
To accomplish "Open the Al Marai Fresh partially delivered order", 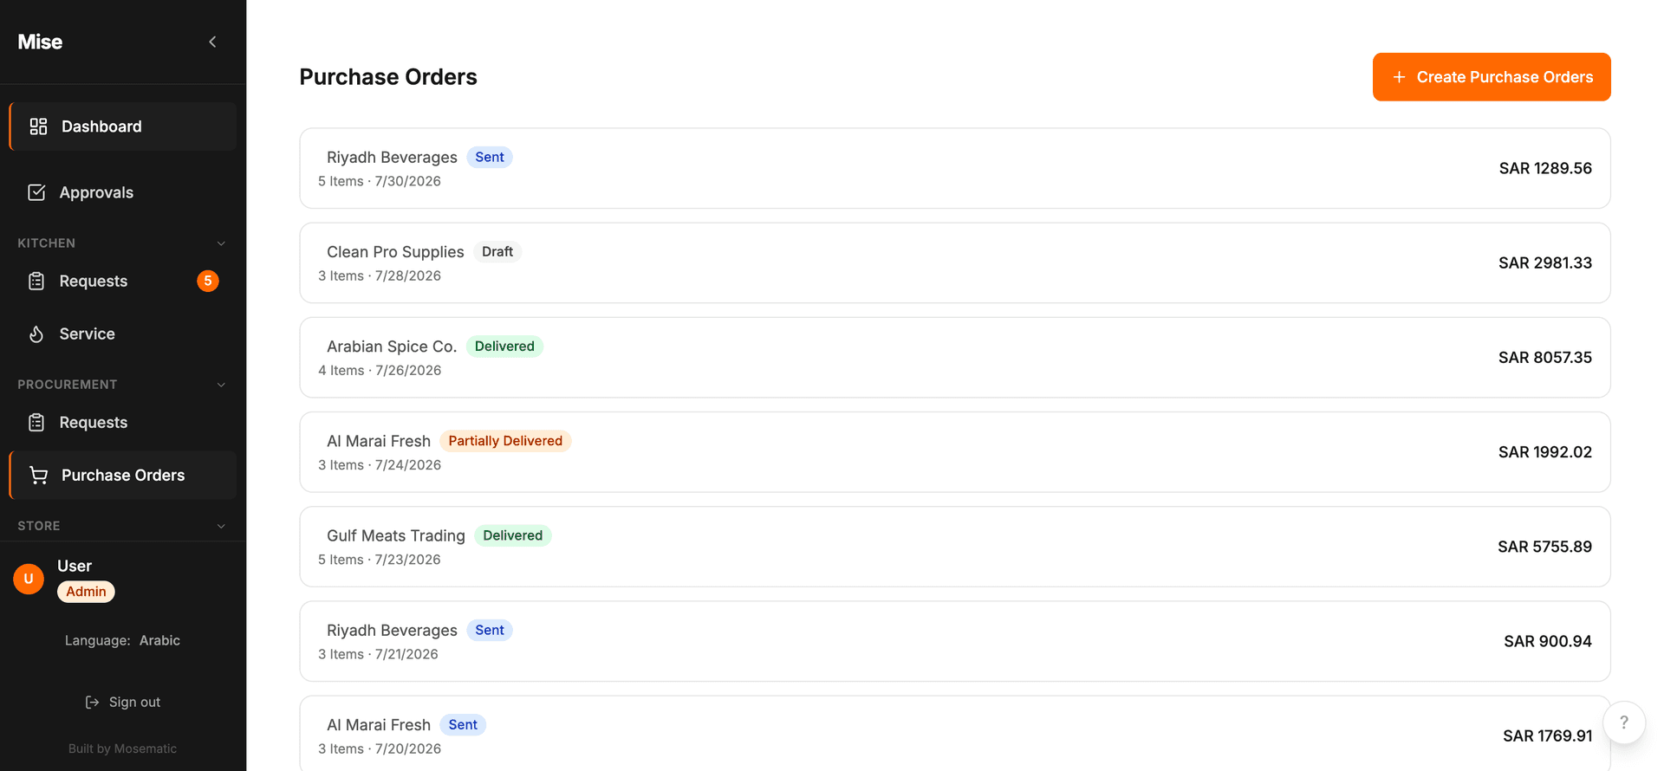I will [955, 452].
